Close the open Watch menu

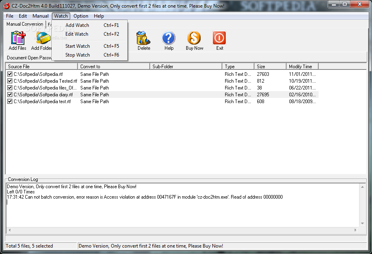pyautogui.click(x=61, y=16)
